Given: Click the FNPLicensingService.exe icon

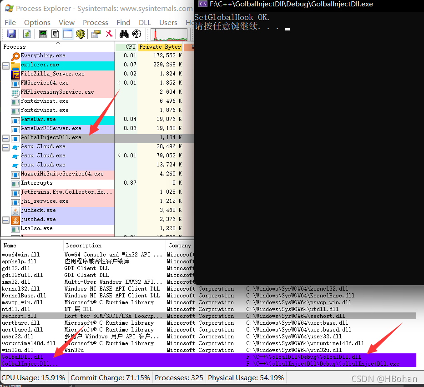Looking at the screenshot, I should tap(15, 93).
